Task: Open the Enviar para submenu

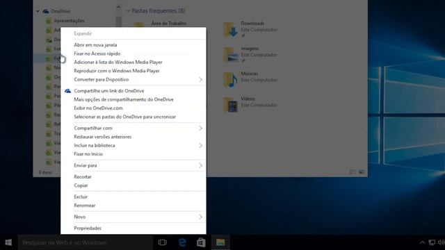Action: pos(133,165)
